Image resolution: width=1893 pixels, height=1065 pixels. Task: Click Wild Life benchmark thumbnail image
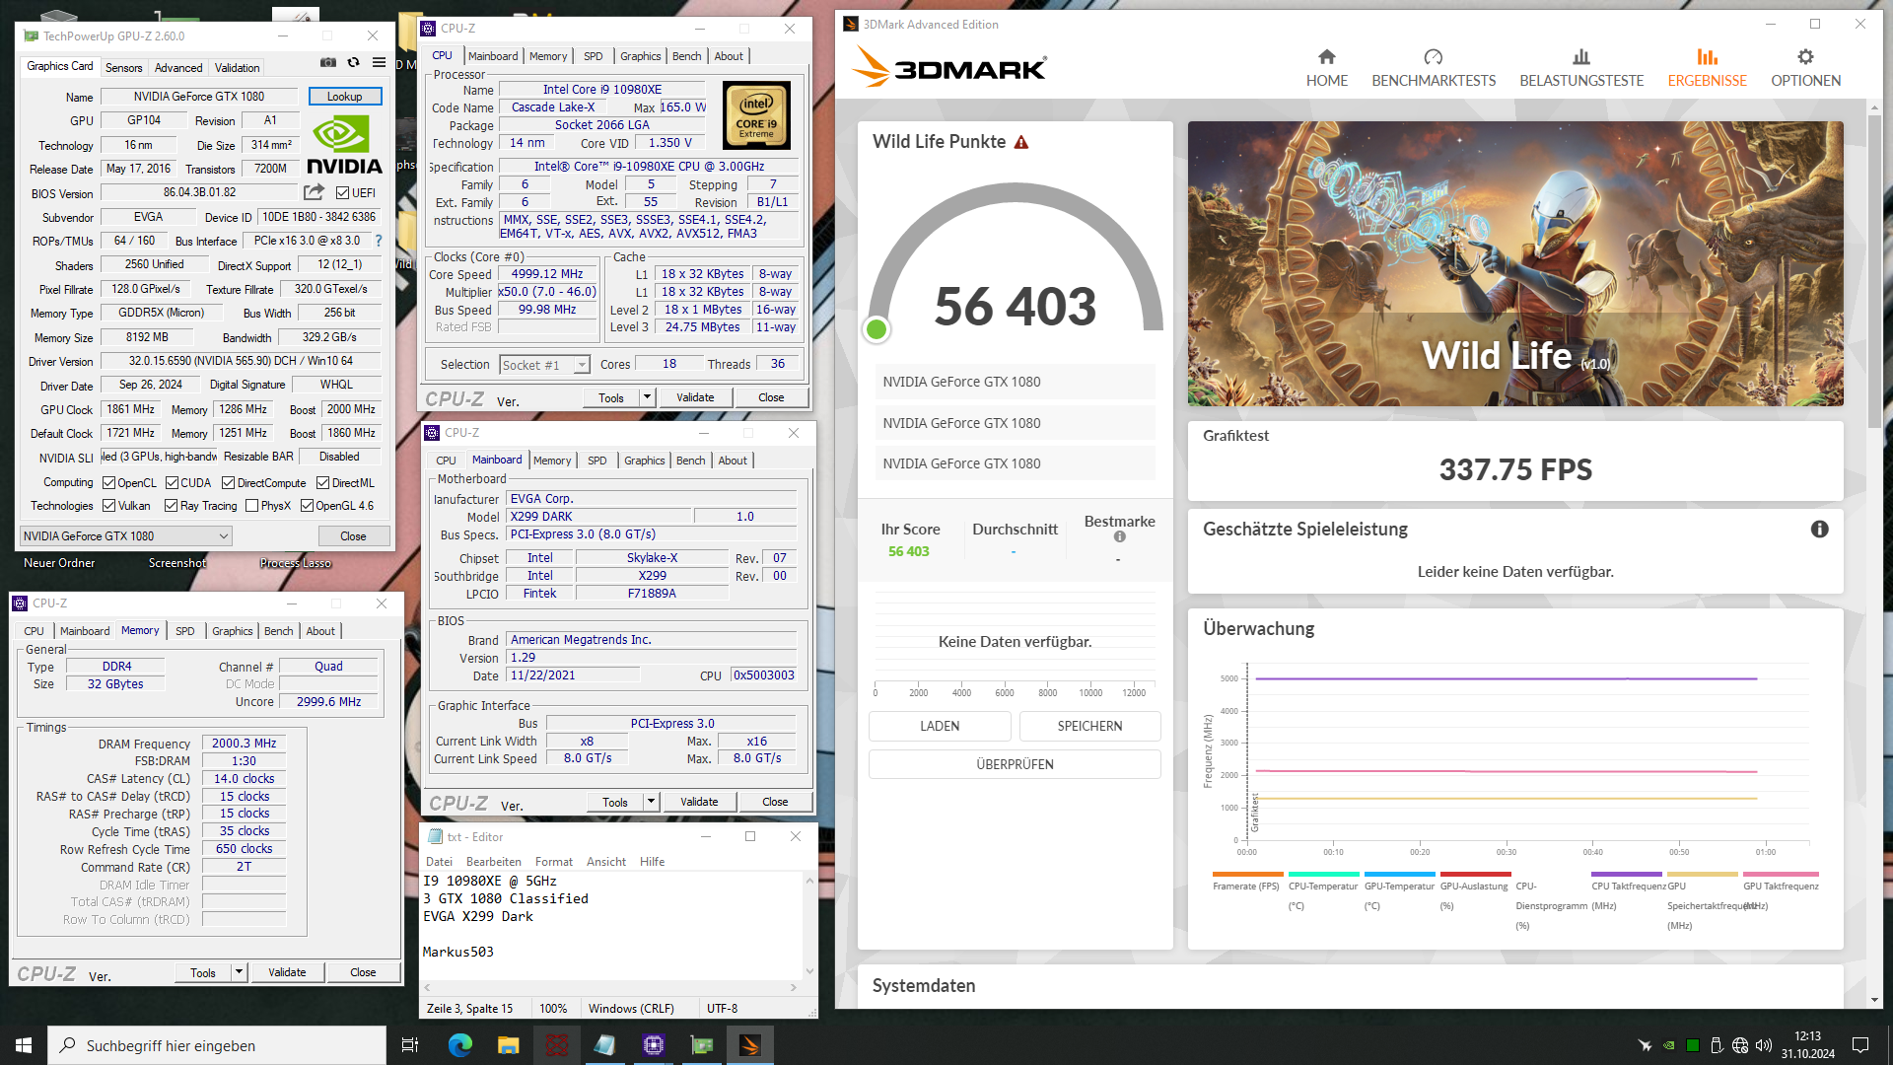coord(1515,263)
